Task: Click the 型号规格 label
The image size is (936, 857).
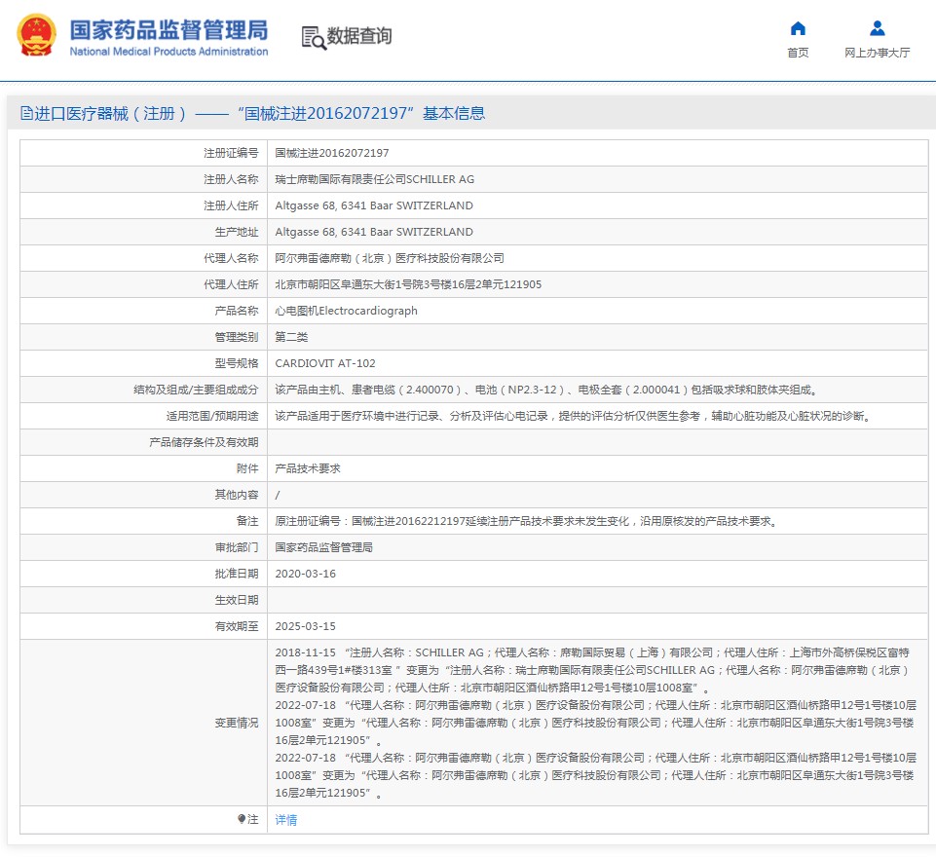Action: coord(237,363)
